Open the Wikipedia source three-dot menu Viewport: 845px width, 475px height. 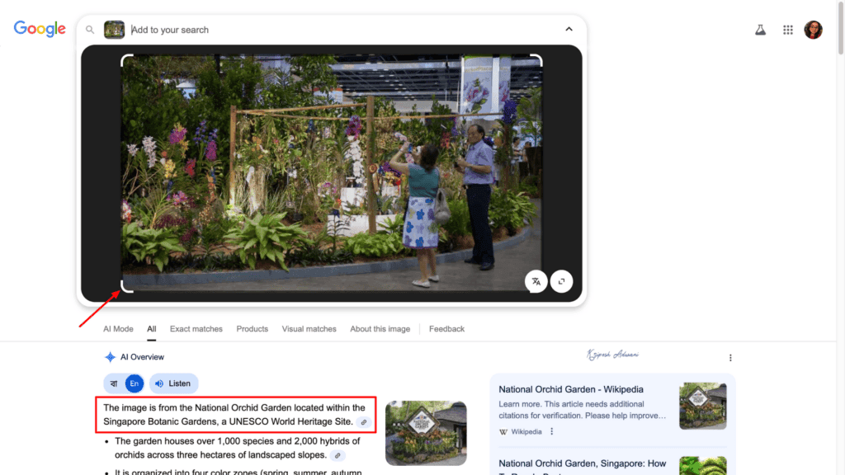tap(551, 431)
